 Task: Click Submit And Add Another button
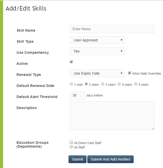click(x=110, y=159)
